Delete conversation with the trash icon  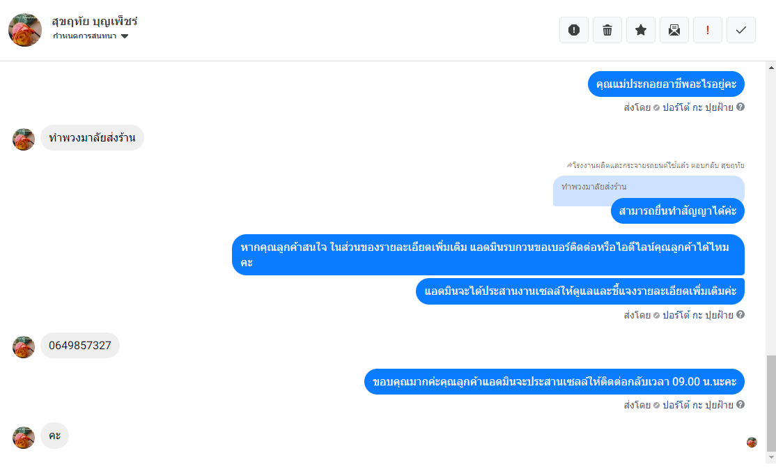pos(607,30)
